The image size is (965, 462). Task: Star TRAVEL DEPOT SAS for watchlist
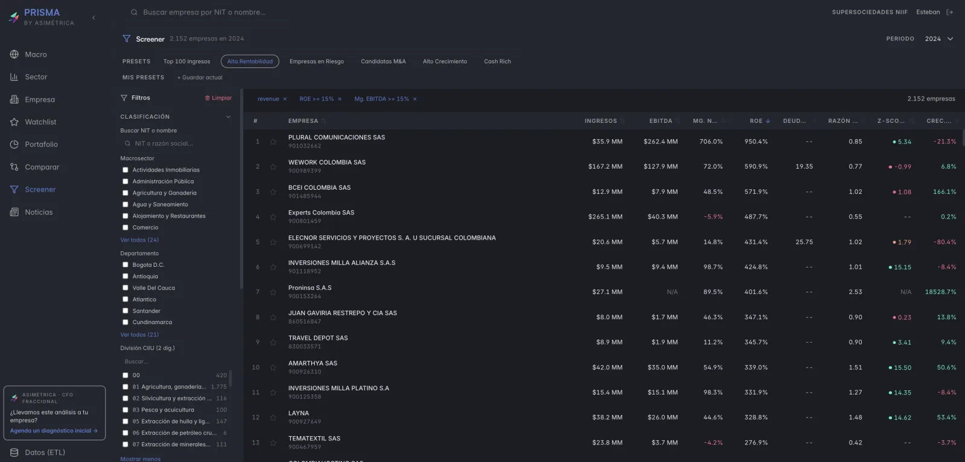click(273, 343)
